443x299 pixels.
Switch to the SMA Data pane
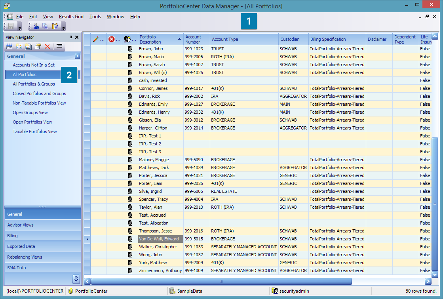43,268
